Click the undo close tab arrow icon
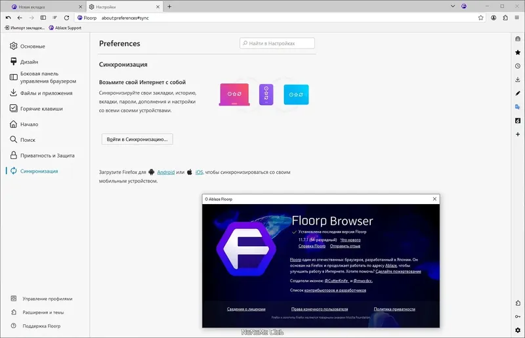Viewport: 525px width, 338px height. [9, 18]
